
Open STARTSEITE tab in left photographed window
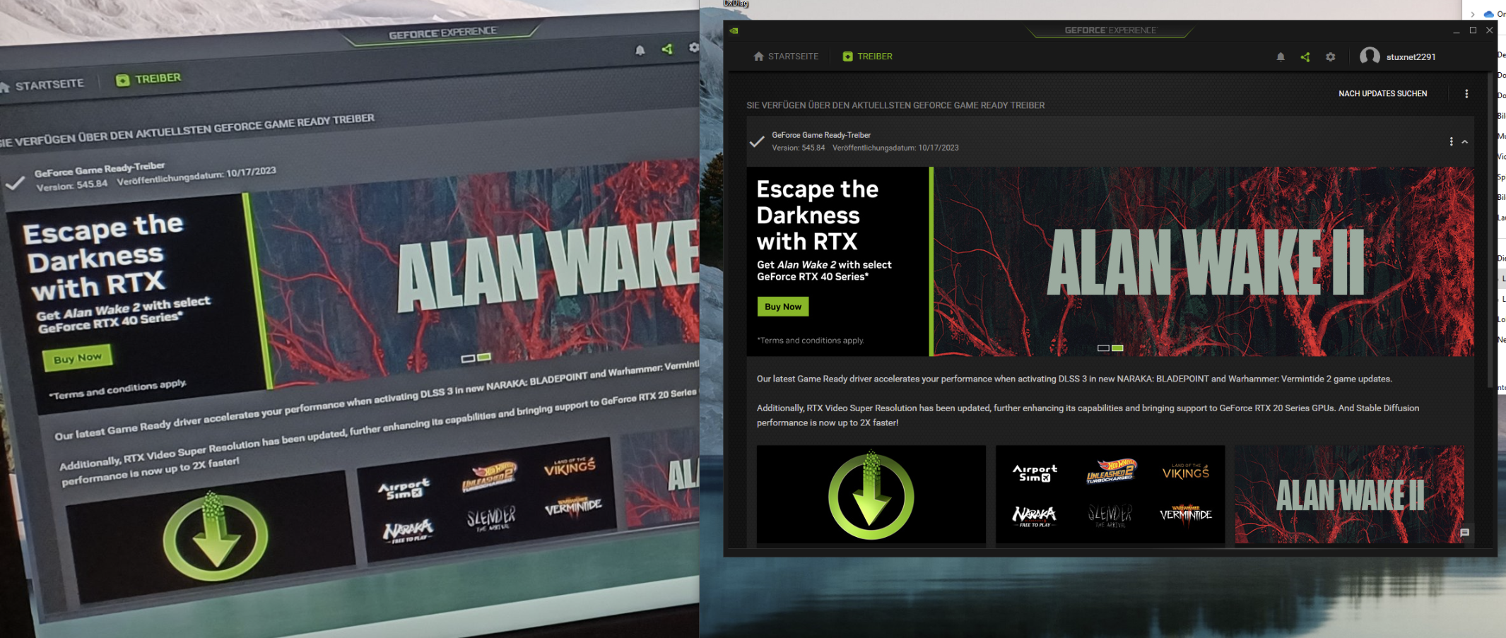42,85
